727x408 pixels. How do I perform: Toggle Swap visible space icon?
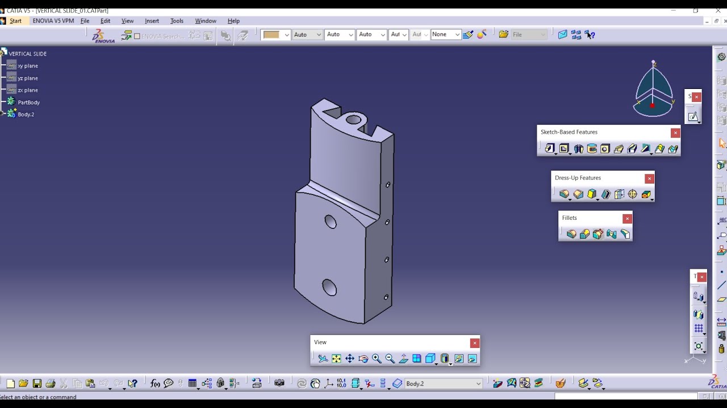(x=473, y=358)
